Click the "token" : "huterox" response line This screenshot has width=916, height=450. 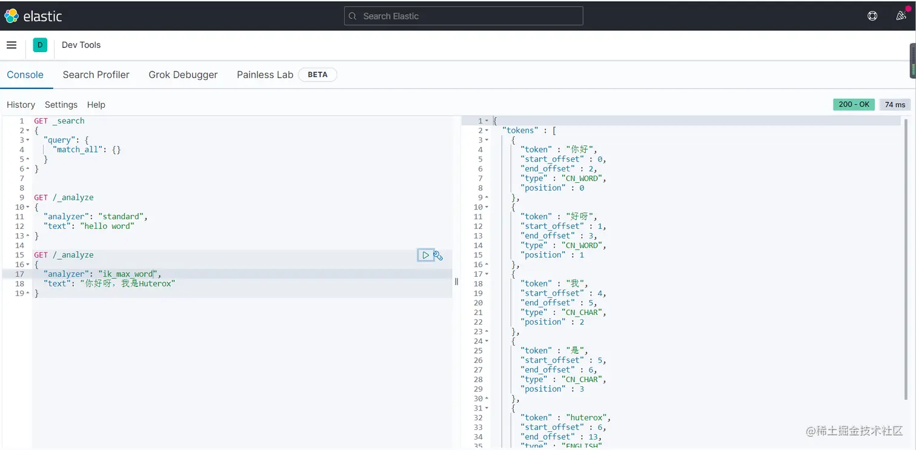(x=566, y=418)
